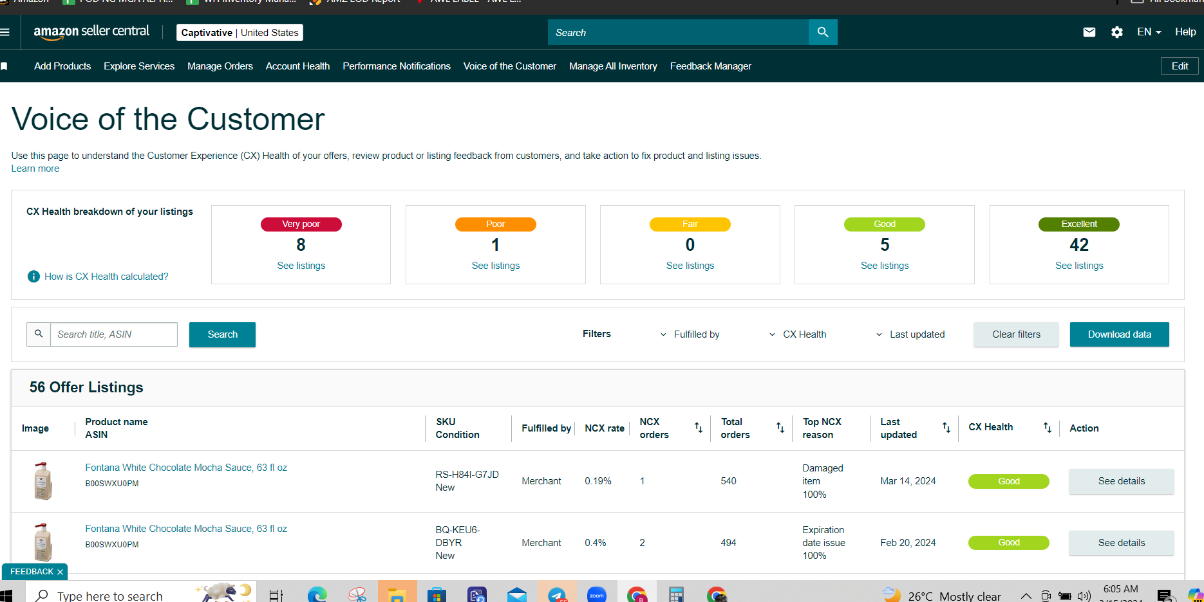
Task: Sort listings by CX Health column
Action: tap(1048, 428)
